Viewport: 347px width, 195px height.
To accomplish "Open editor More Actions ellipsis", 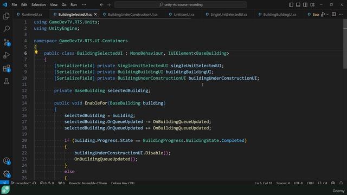I will coord(341,15).
